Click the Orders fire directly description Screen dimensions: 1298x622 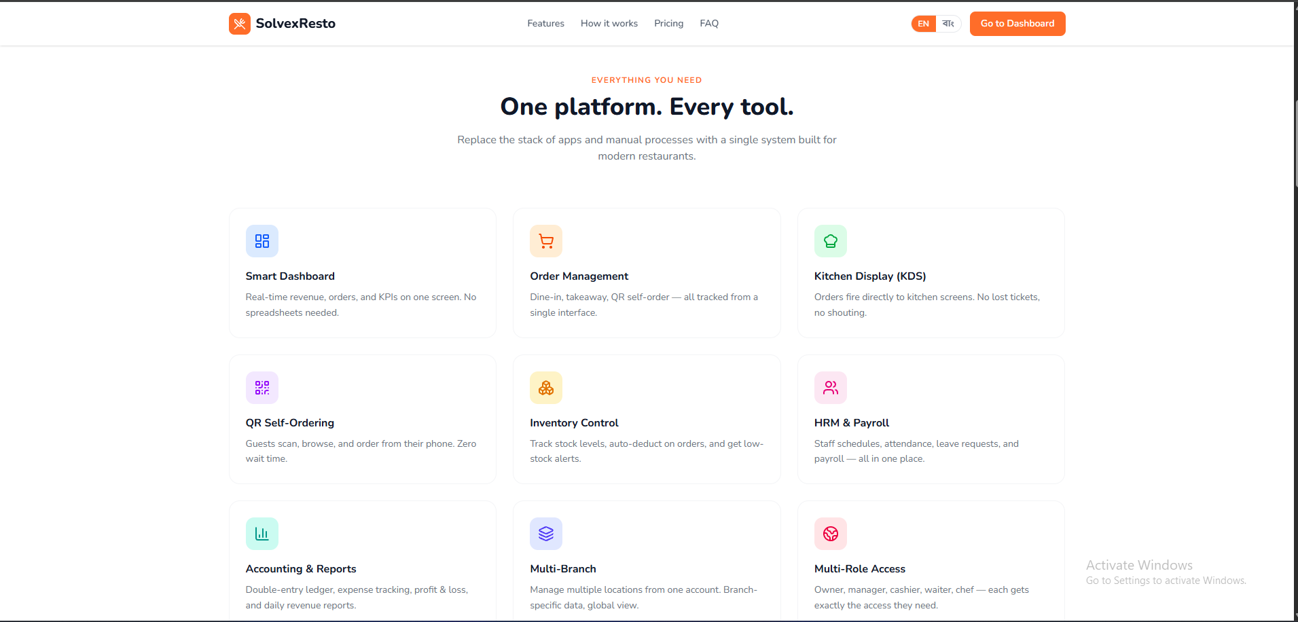click(927, 305)
